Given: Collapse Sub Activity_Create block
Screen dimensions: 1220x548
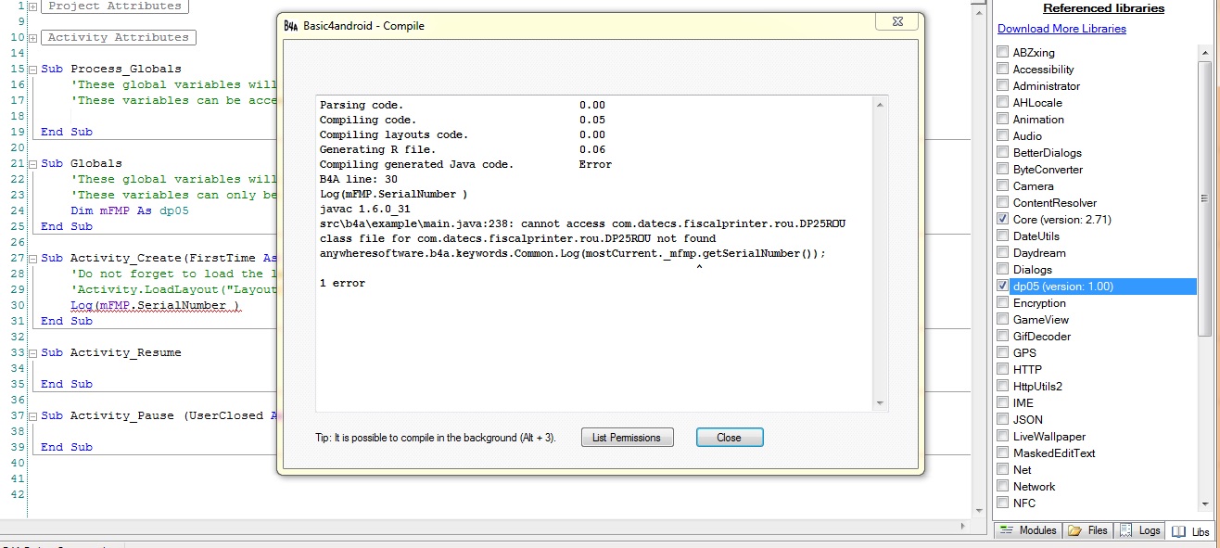Looking at the screenshot, I should 33,259.
